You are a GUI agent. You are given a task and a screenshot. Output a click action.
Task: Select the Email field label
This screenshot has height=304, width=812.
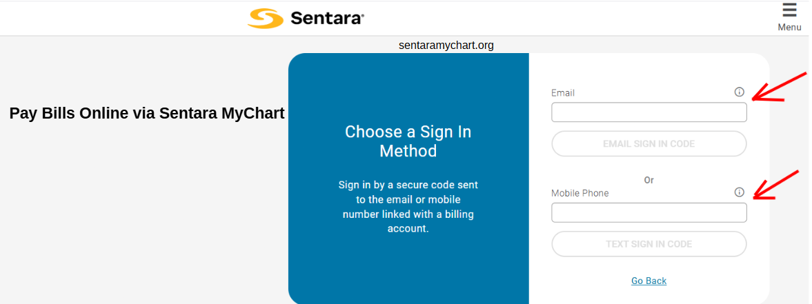click(x=563, y=93)
